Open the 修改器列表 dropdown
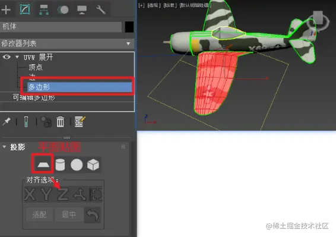Viewport: 336px width, 237px height. tap(67, 44)
